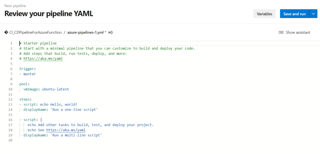Click on the steps: keyword
Image resolution: width=320 pixels, height=154 pixels.
pos(25,100)
